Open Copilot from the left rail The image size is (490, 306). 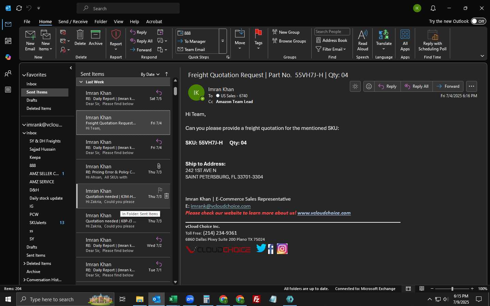[x=8, y=57]
